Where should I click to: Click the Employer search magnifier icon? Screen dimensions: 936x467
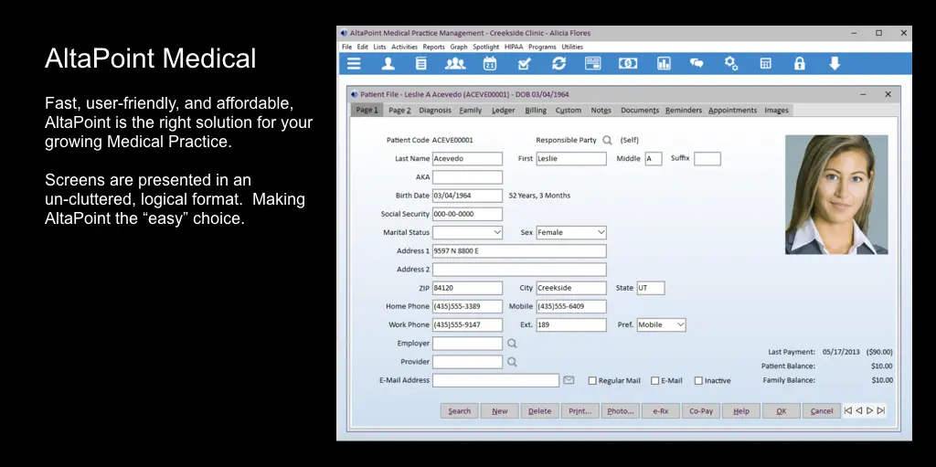tap(512, 344)
